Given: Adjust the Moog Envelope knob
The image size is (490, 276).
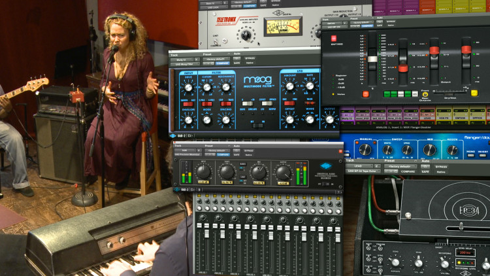Looking at the screenshot, I should pyautogui.click(x=188, y=120).
